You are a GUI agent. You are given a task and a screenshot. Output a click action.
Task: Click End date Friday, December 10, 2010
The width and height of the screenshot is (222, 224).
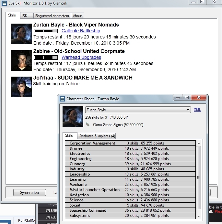pos(81,43)
